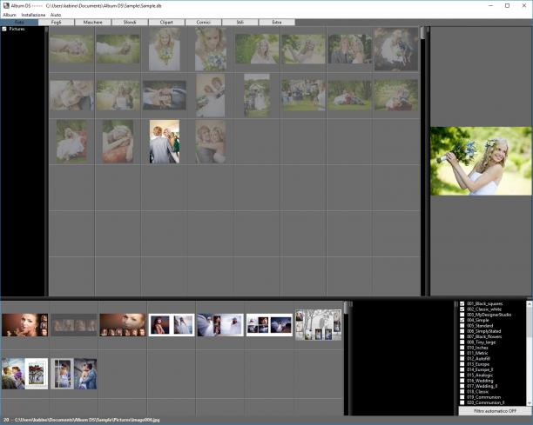Switch to the Maschere tab
The image size is (533, 425).
click(x=93, y=23)
